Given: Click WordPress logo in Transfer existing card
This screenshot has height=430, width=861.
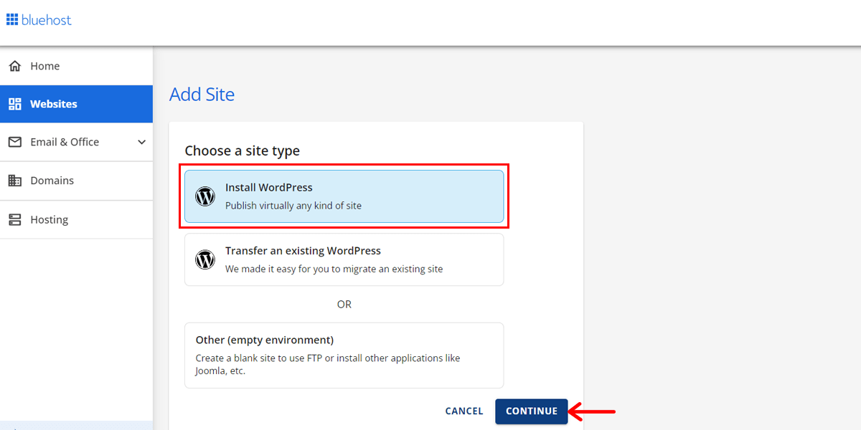Looking at the screenshot, I should tap(205, 259).
